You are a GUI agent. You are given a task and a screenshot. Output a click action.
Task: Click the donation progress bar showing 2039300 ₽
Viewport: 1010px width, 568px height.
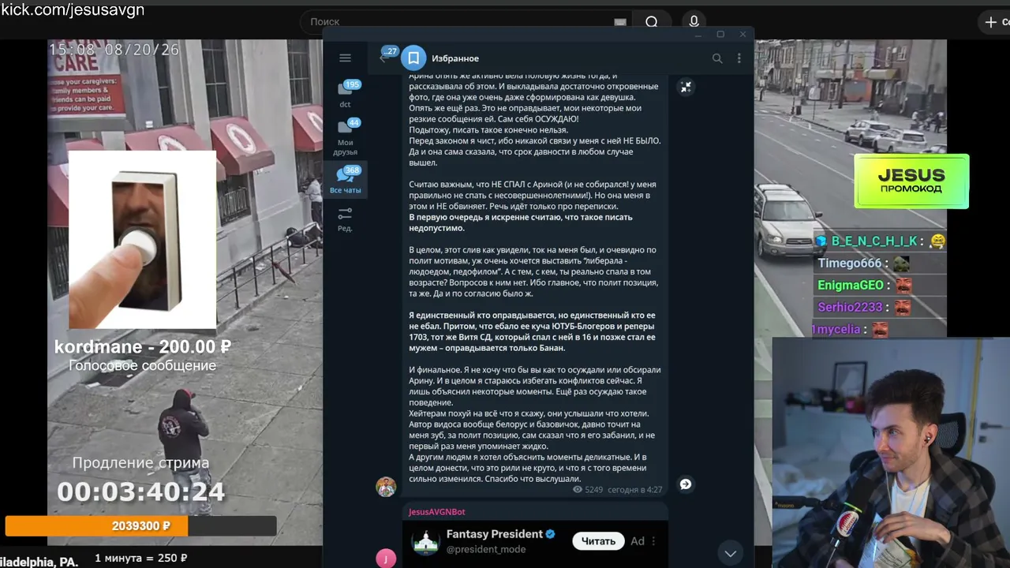141,526
